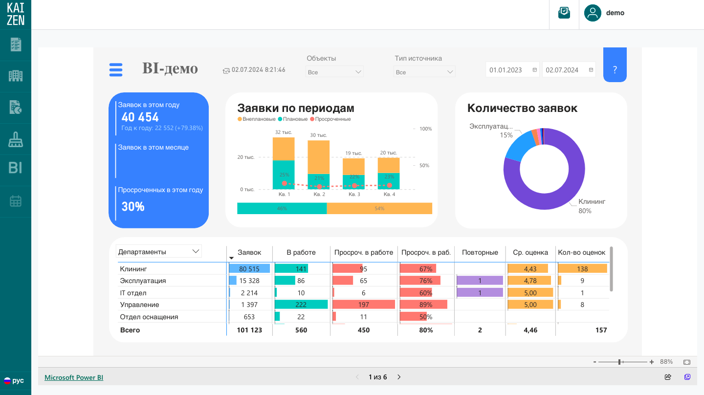This screenshot has width=704, height=395.
Task: Adjust the zoom slider handle
Action: click(x=619, y=362)
